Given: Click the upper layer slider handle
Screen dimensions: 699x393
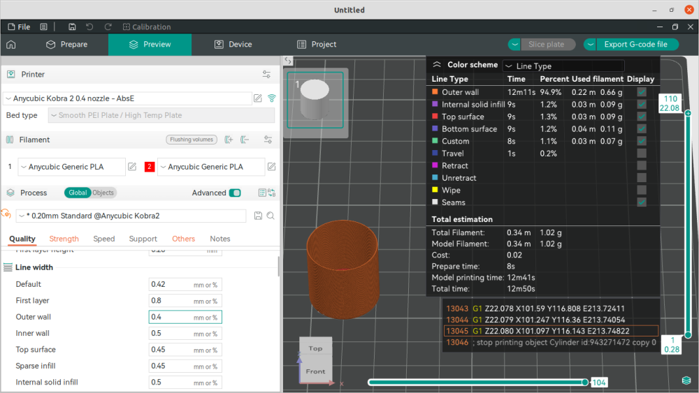Looking at the screenshot, I should 688,113.
